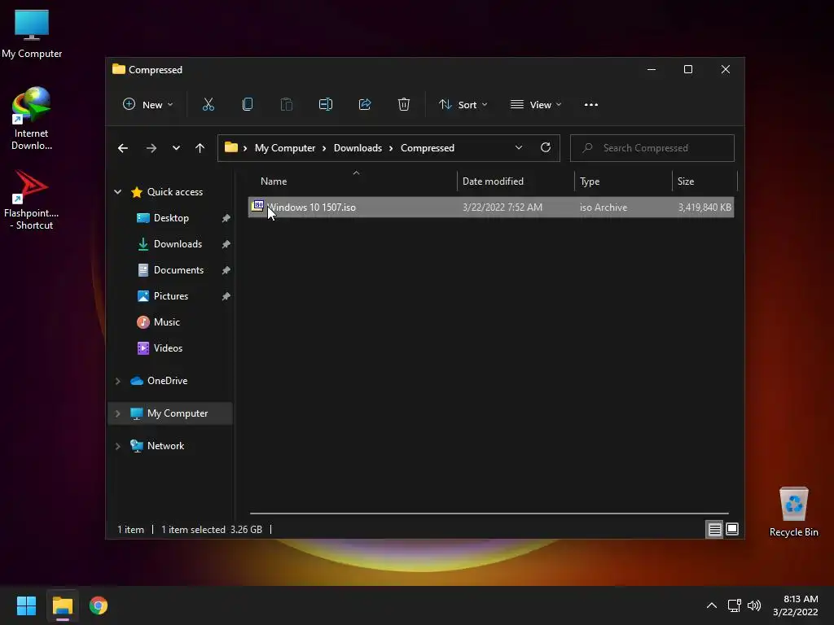Image resolution: width=834 pixels, height=625 pixels.
Task: Collapse the Quick access tree node
Action: click(x=117, y=192)
